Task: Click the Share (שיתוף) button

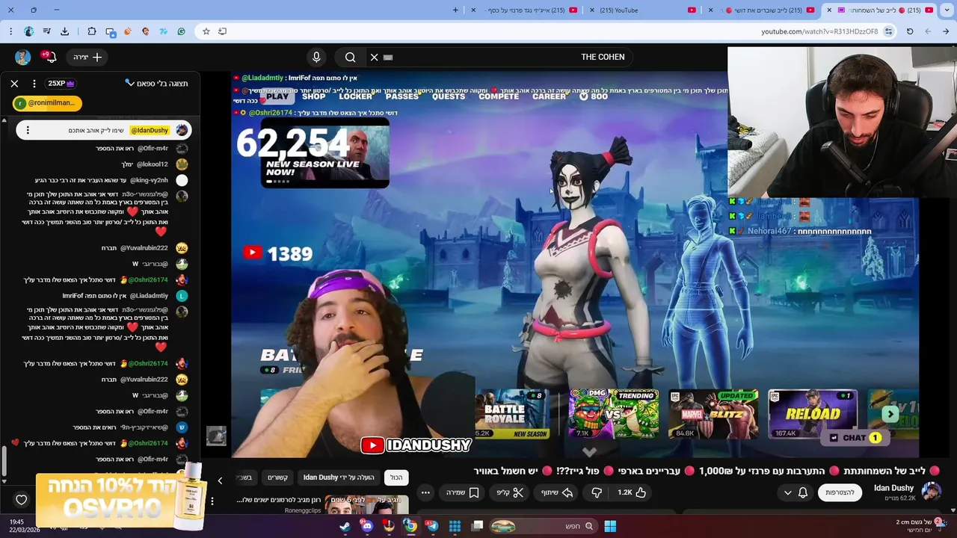Action: tap(556, 492)
